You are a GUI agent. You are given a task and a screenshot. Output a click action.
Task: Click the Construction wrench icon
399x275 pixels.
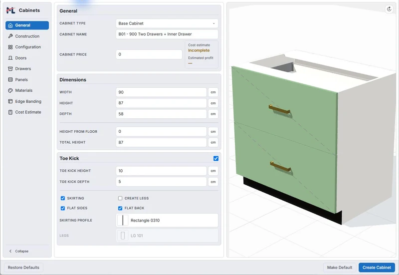tap(10, 36)
